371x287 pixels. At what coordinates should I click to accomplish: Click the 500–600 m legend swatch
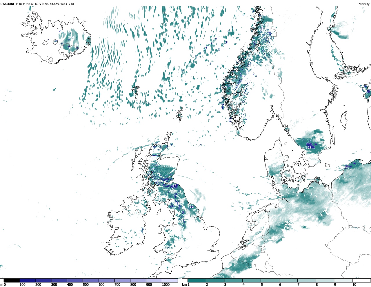tap(91, 280)
